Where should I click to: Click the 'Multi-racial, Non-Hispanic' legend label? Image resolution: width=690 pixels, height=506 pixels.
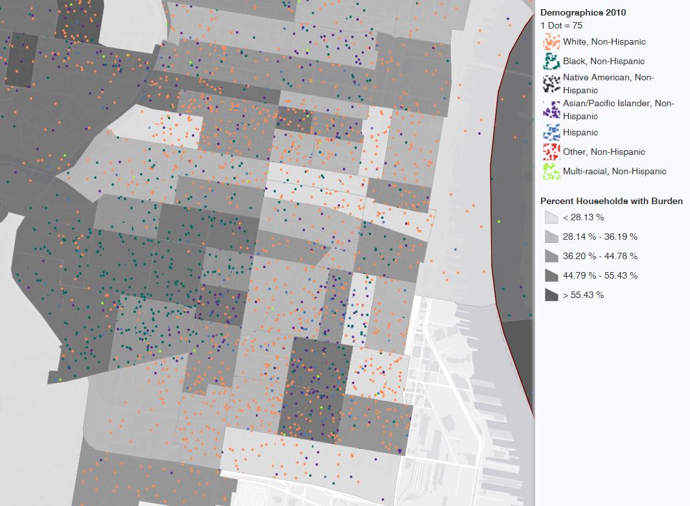pos(614,172)
